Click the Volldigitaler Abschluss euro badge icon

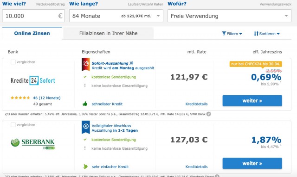point(85,127)
